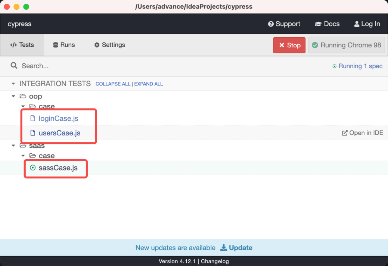Image resolution: width=388 pixels, height=266 pixels.
Task: Click the Settings gear icon
Action: coord(97,45)
